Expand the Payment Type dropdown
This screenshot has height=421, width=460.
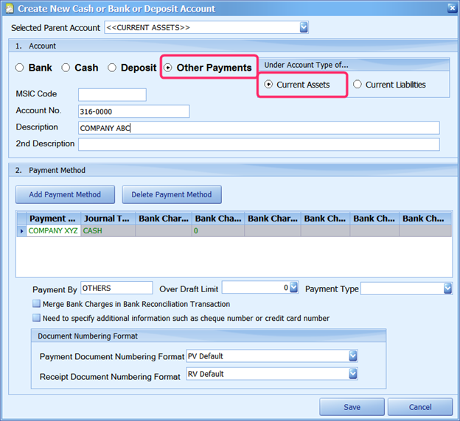pos(447,289)
